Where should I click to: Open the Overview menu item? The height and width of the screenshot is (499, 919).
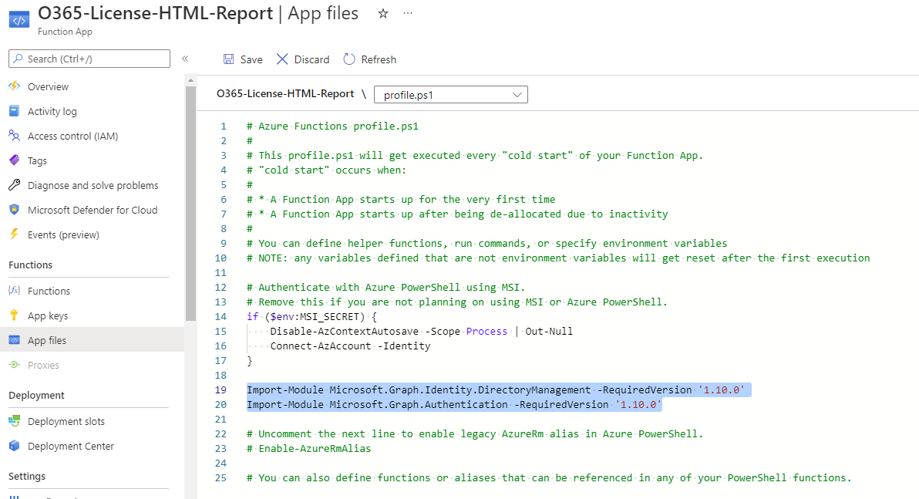point(48,87)
